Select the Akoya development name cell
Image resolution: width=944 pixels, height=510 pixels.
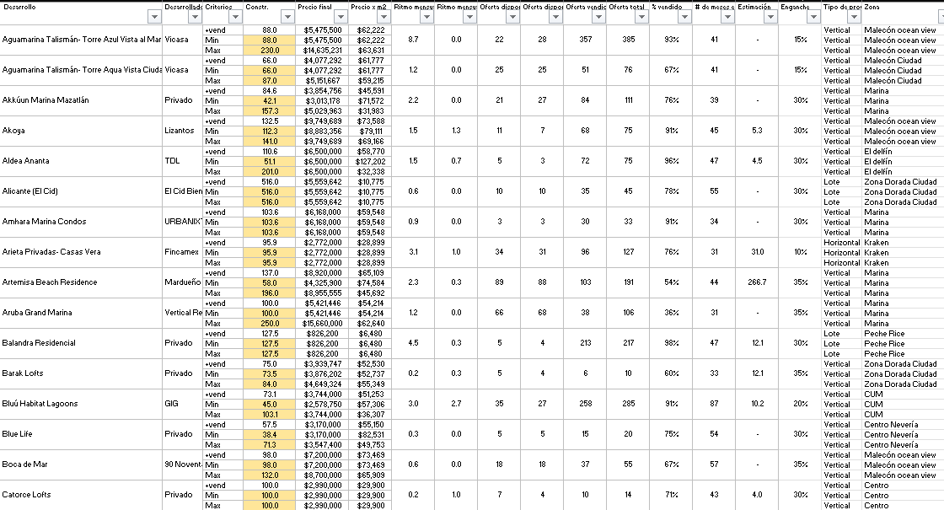(x=15, y=131)
